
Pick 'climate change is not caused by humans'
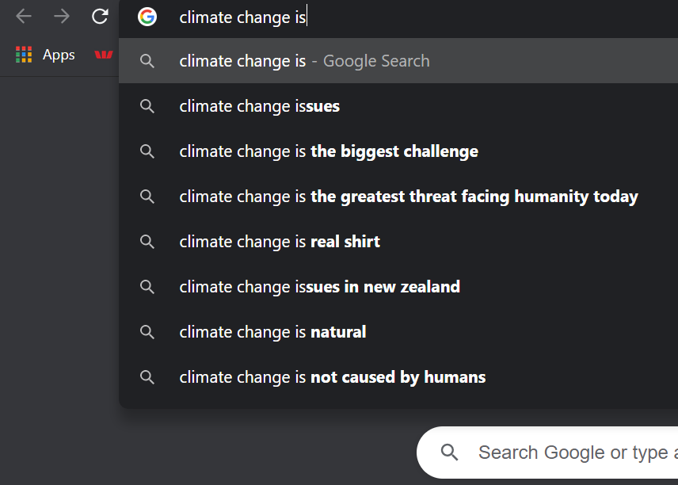(398, 377)
